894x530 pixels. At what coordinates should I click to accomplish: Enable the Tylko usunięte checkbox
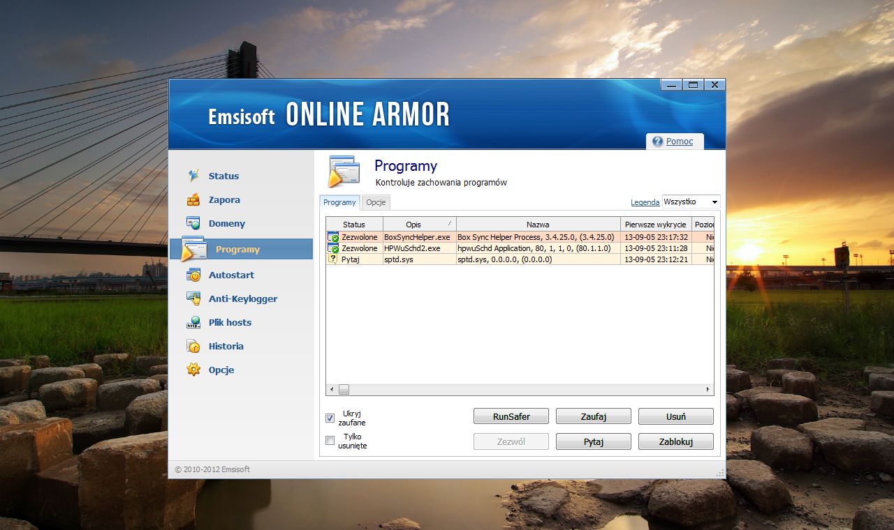coord(330,441)
